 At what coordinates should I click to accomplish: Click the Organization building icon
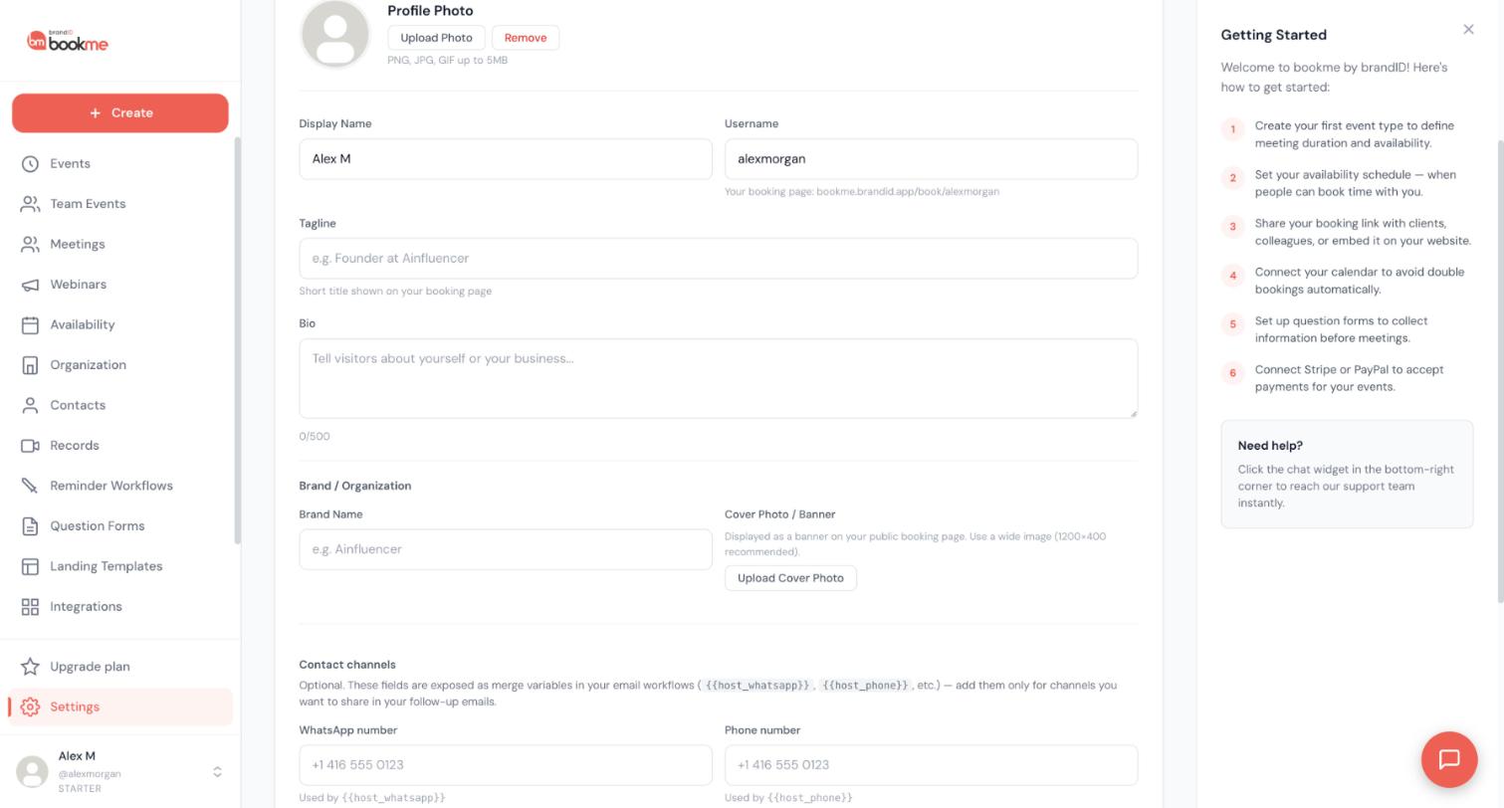pos(30,365)
